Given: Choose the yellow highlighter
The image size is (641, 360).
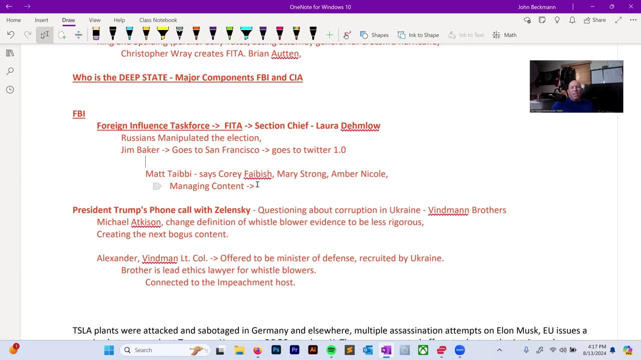Looking at the screenshot, I should [163, 34].
